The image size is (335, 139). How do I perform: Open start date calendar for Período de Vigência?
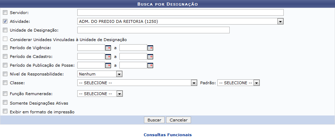pyautogui.click(x=108, y=48)
